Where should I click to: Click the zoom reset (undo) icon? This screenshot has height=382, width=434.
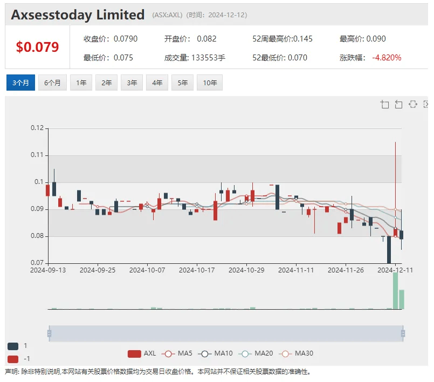pos(398,105)
